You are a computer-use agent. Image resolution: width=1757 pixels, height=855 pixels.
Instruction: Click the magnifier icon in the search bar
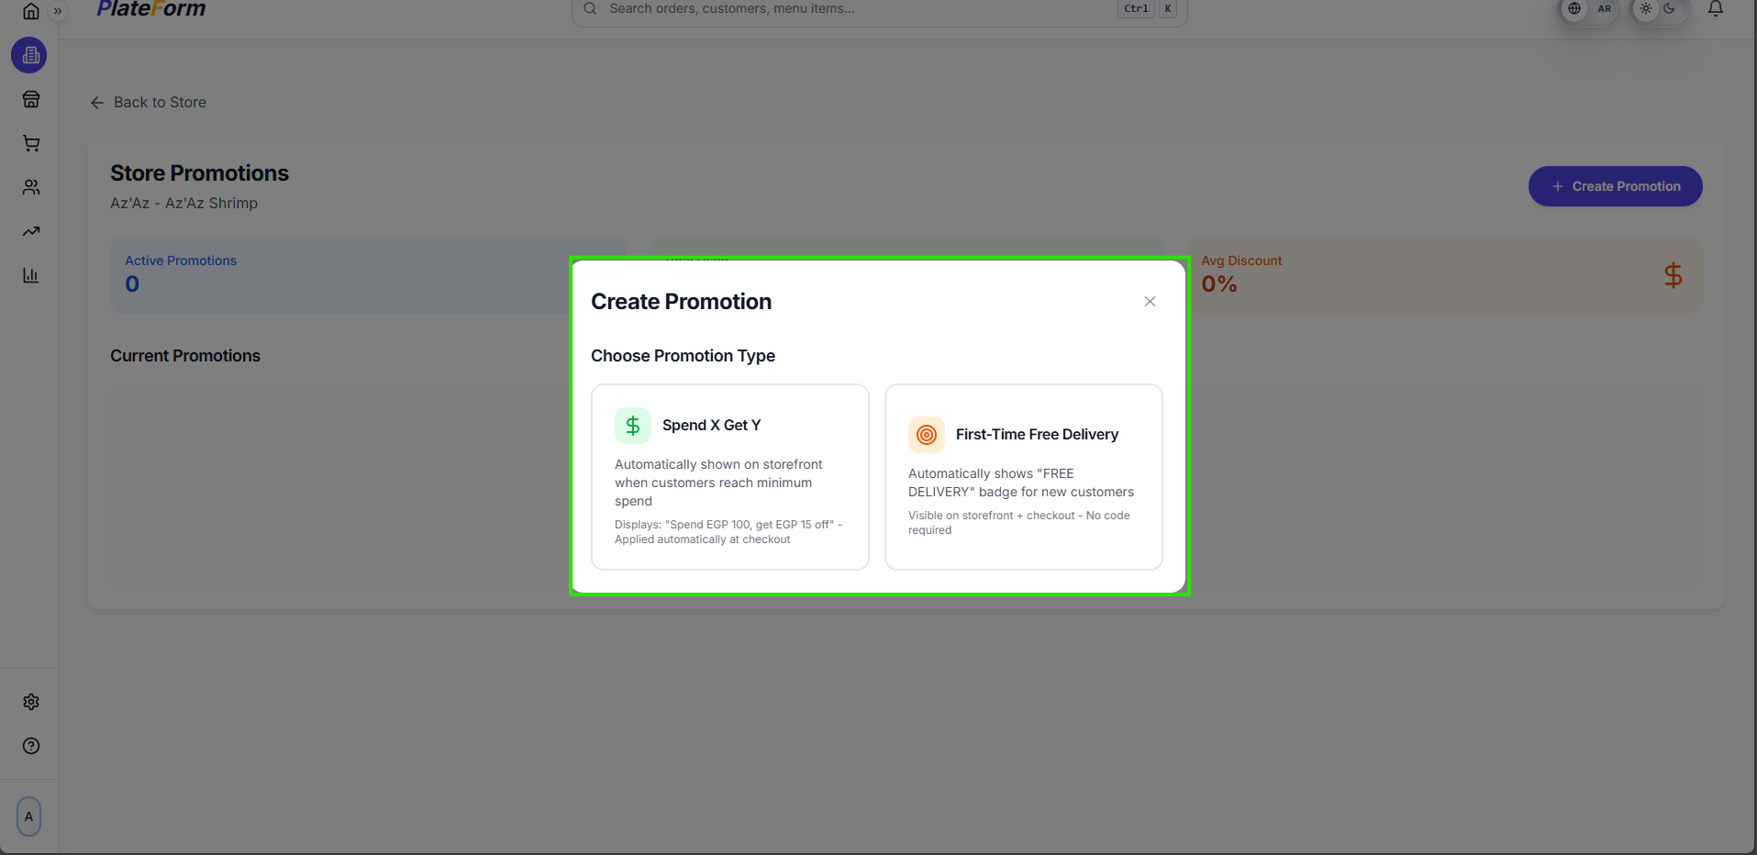pyautogui.click(x=589, y=8)
